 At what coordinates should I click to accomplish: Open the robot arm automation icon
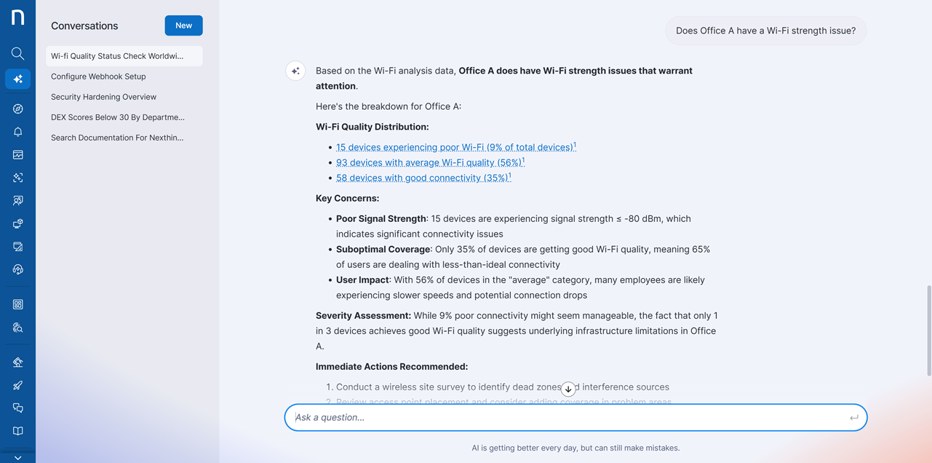point(17,362)
